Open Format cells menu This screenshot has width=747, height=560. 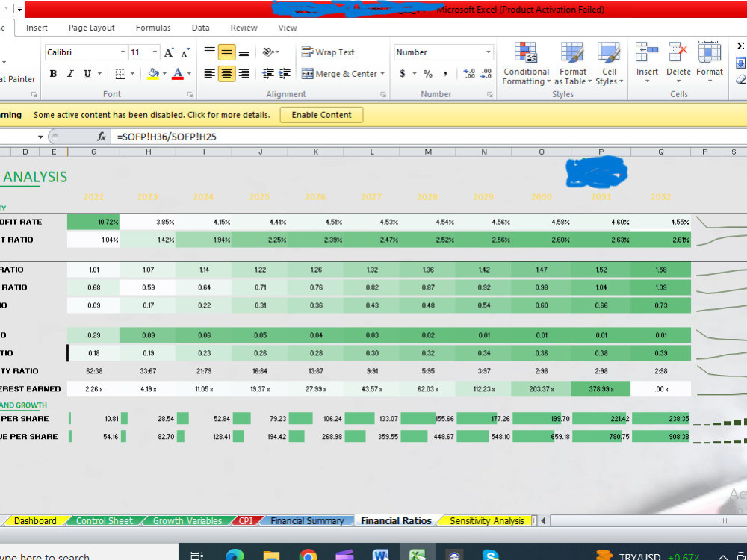click(x=710, y=63)
